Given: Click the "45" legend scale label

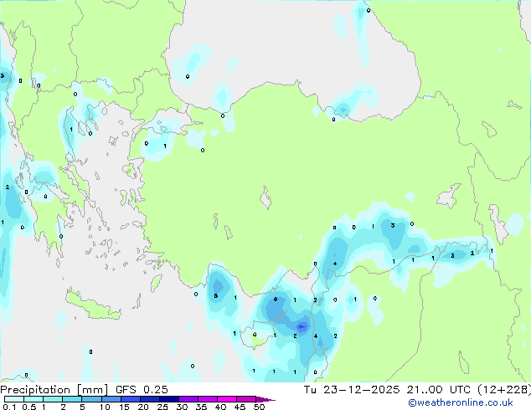Looking at the screenshot, I should point(240,407).
